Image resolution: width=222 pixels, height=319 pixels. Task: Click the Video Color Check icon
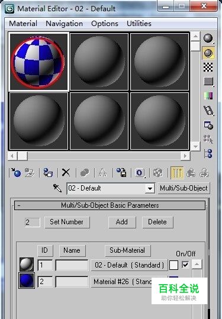tap(208, 96)
